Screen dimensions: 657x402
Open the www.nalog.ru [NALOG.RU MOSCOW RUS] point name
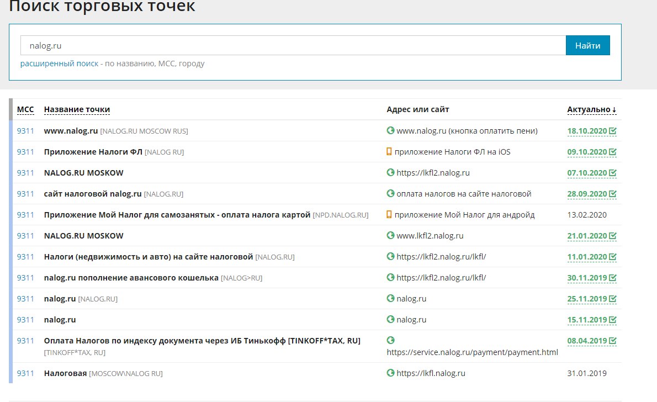pos(71,131)
